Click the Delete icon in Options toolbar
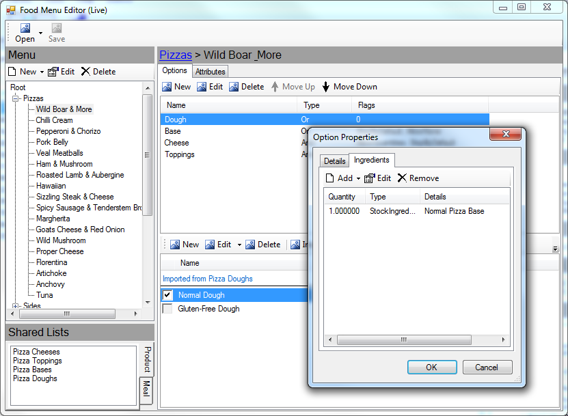 234,87
